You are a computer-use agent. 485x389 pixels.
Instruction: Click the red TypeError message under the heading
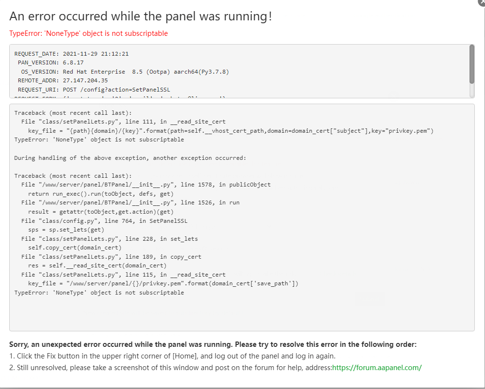click(x=88, y=33)
